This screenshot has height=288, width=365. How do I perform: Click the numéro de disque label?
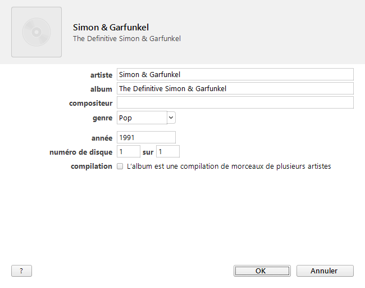(x=81, y=152)
